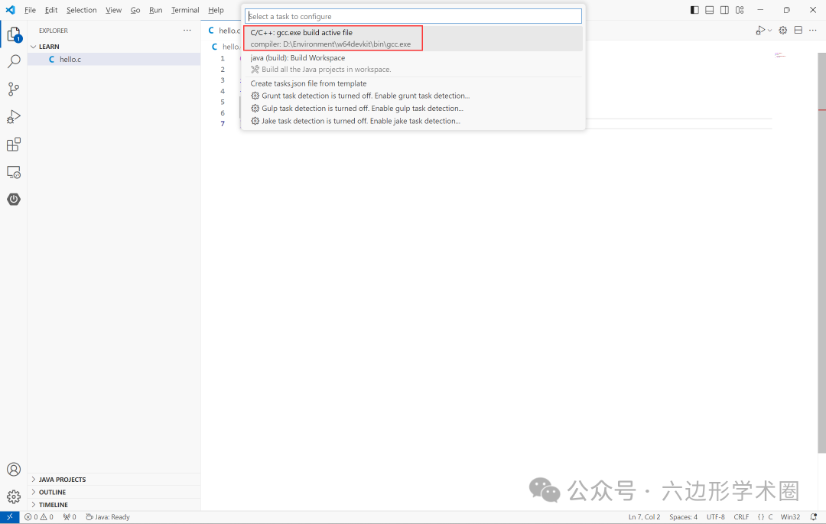
Task: Open the Notifications bell in the status bar
Action: point(813,516)
